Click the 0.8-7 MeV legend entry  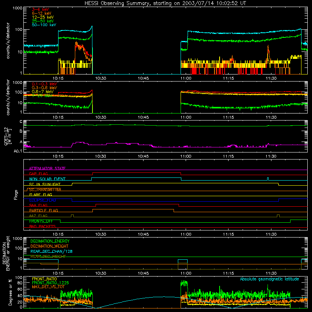click(x=43, y=92)
